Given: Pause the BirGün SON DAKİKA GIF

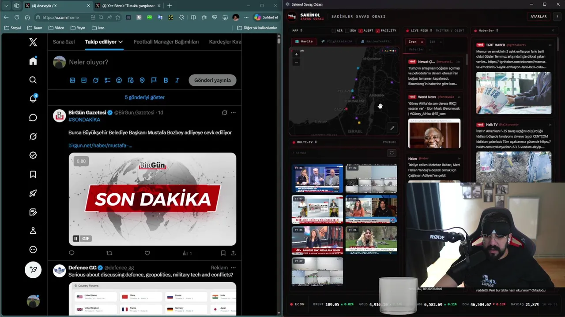Looking at the screenshot, I should pyautogui.click(x=76, y=239).
